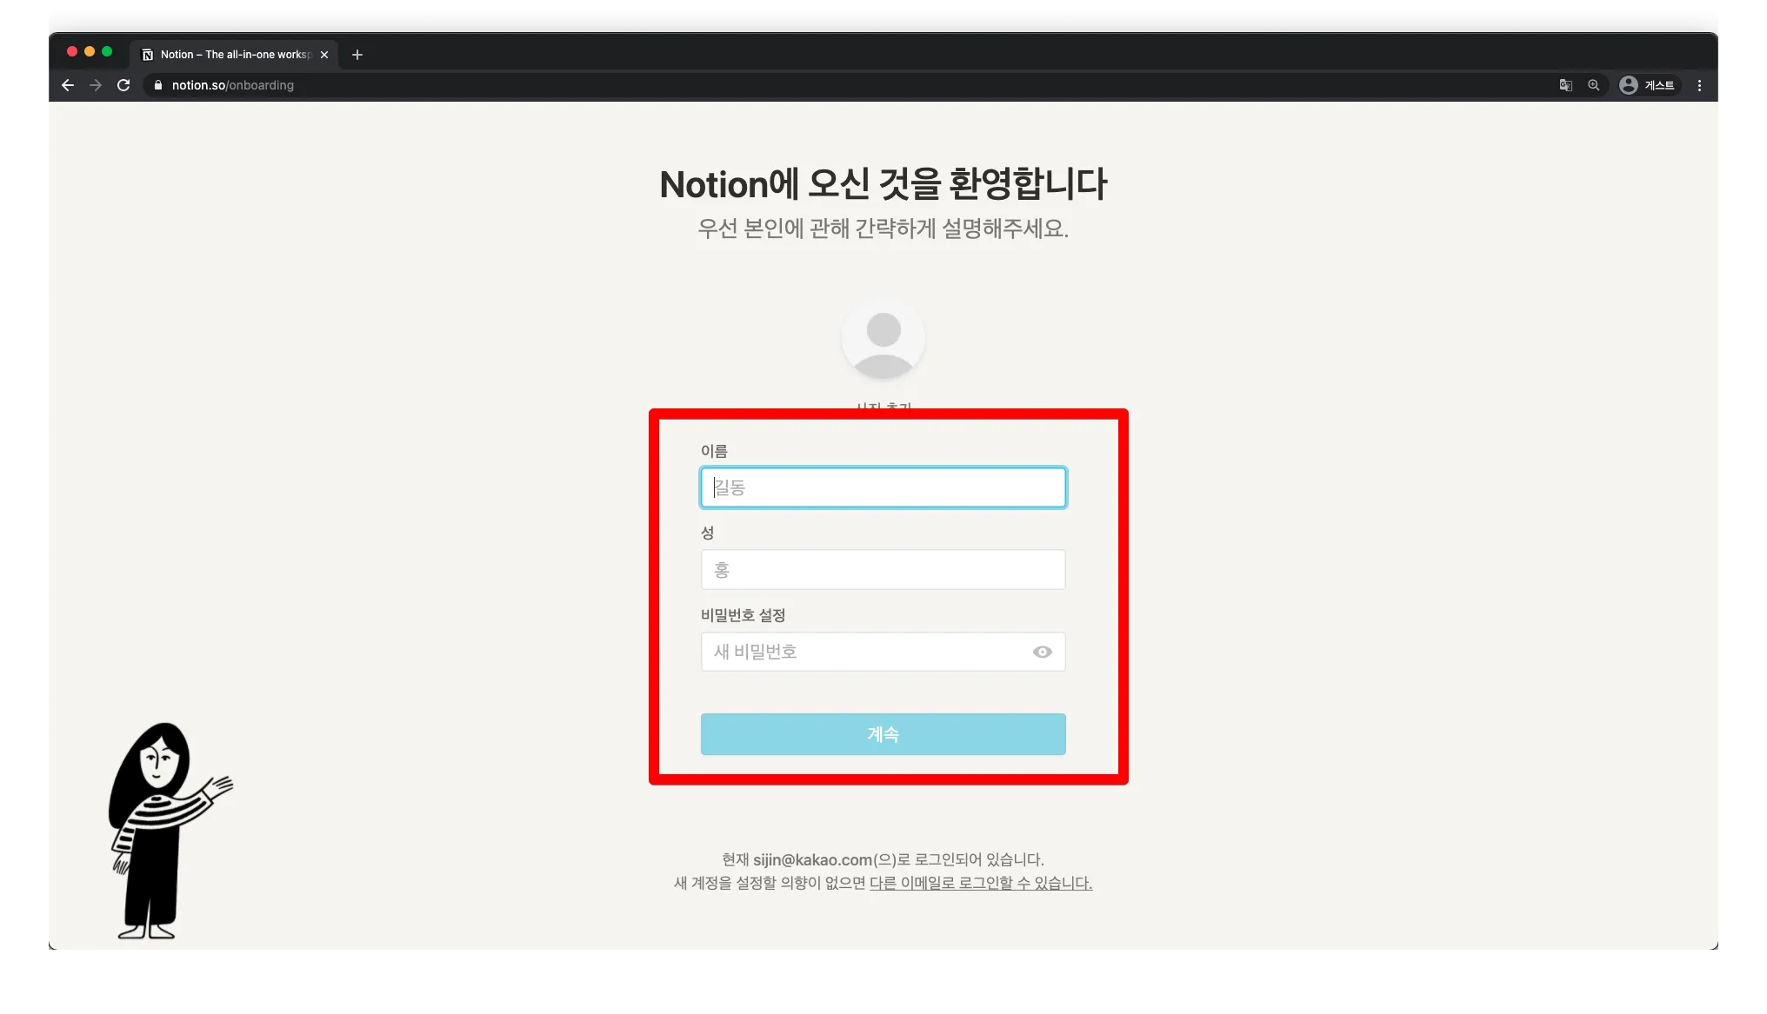Reload the Notion onboarding page
Image resolution: width=1767 pixels, height=1014 pixels.
point(123,85)
